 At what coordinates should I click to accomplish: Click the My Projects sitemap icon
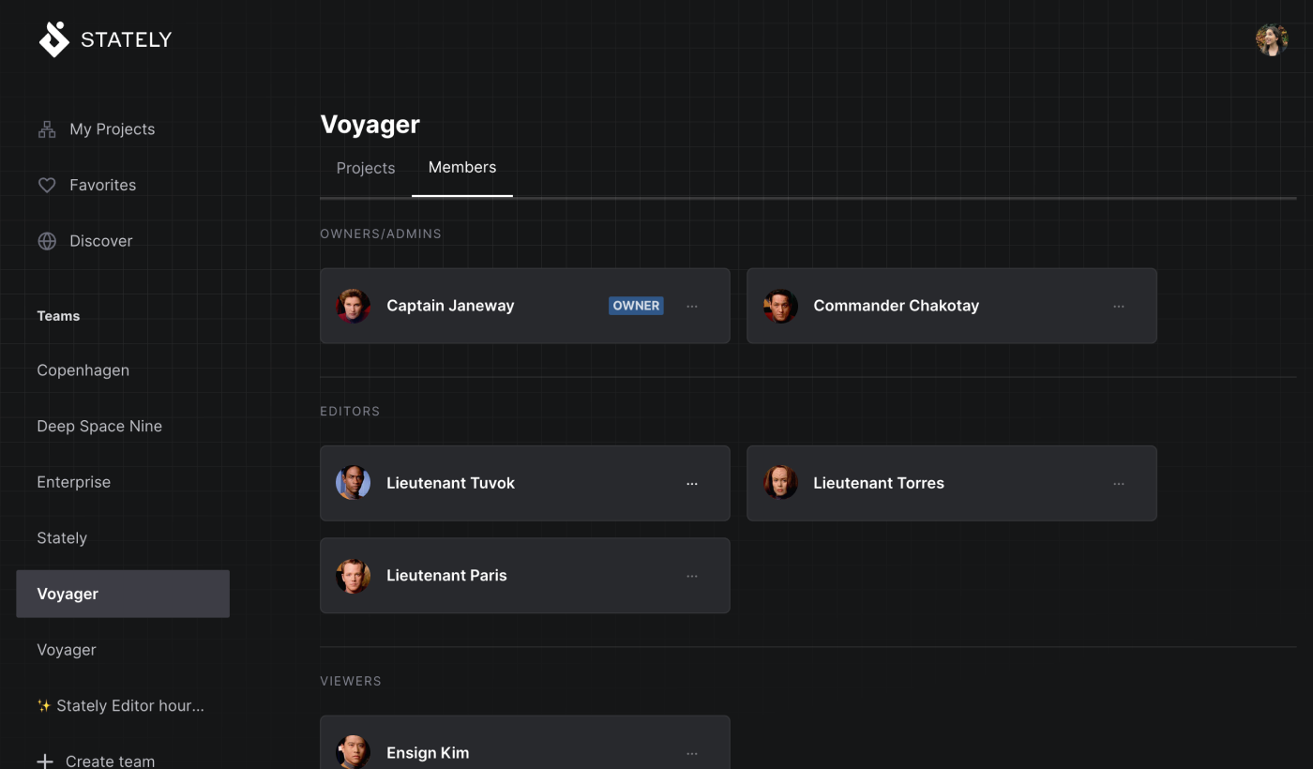47,129
